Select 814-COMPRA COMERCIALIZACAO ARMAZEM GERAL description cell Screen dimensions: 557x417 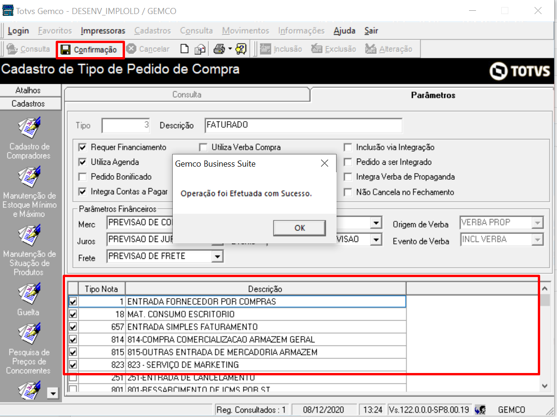pos(266,340)
